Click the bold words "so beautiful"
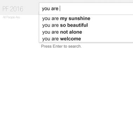This screenshot has width=133, height=133. click(x=74, y=25)
